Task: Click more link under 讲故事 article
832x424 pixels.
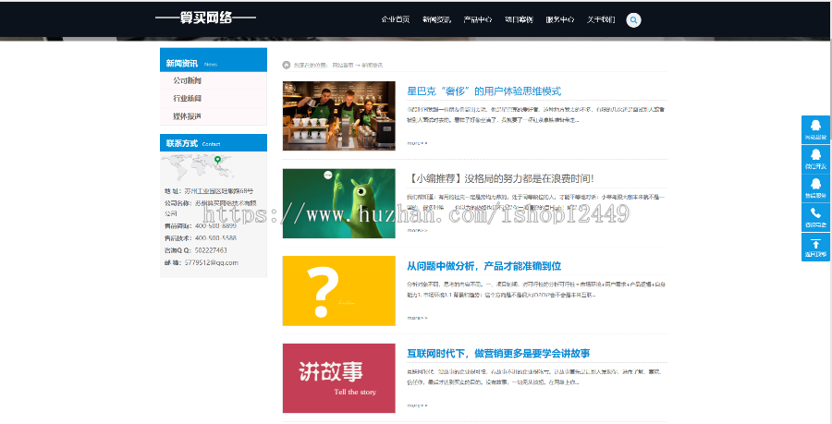Action: (417, 406)
